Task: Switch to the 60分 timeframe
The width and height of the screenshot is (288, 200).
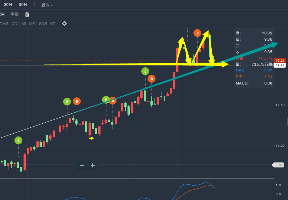Action: [x=23, y=5]
